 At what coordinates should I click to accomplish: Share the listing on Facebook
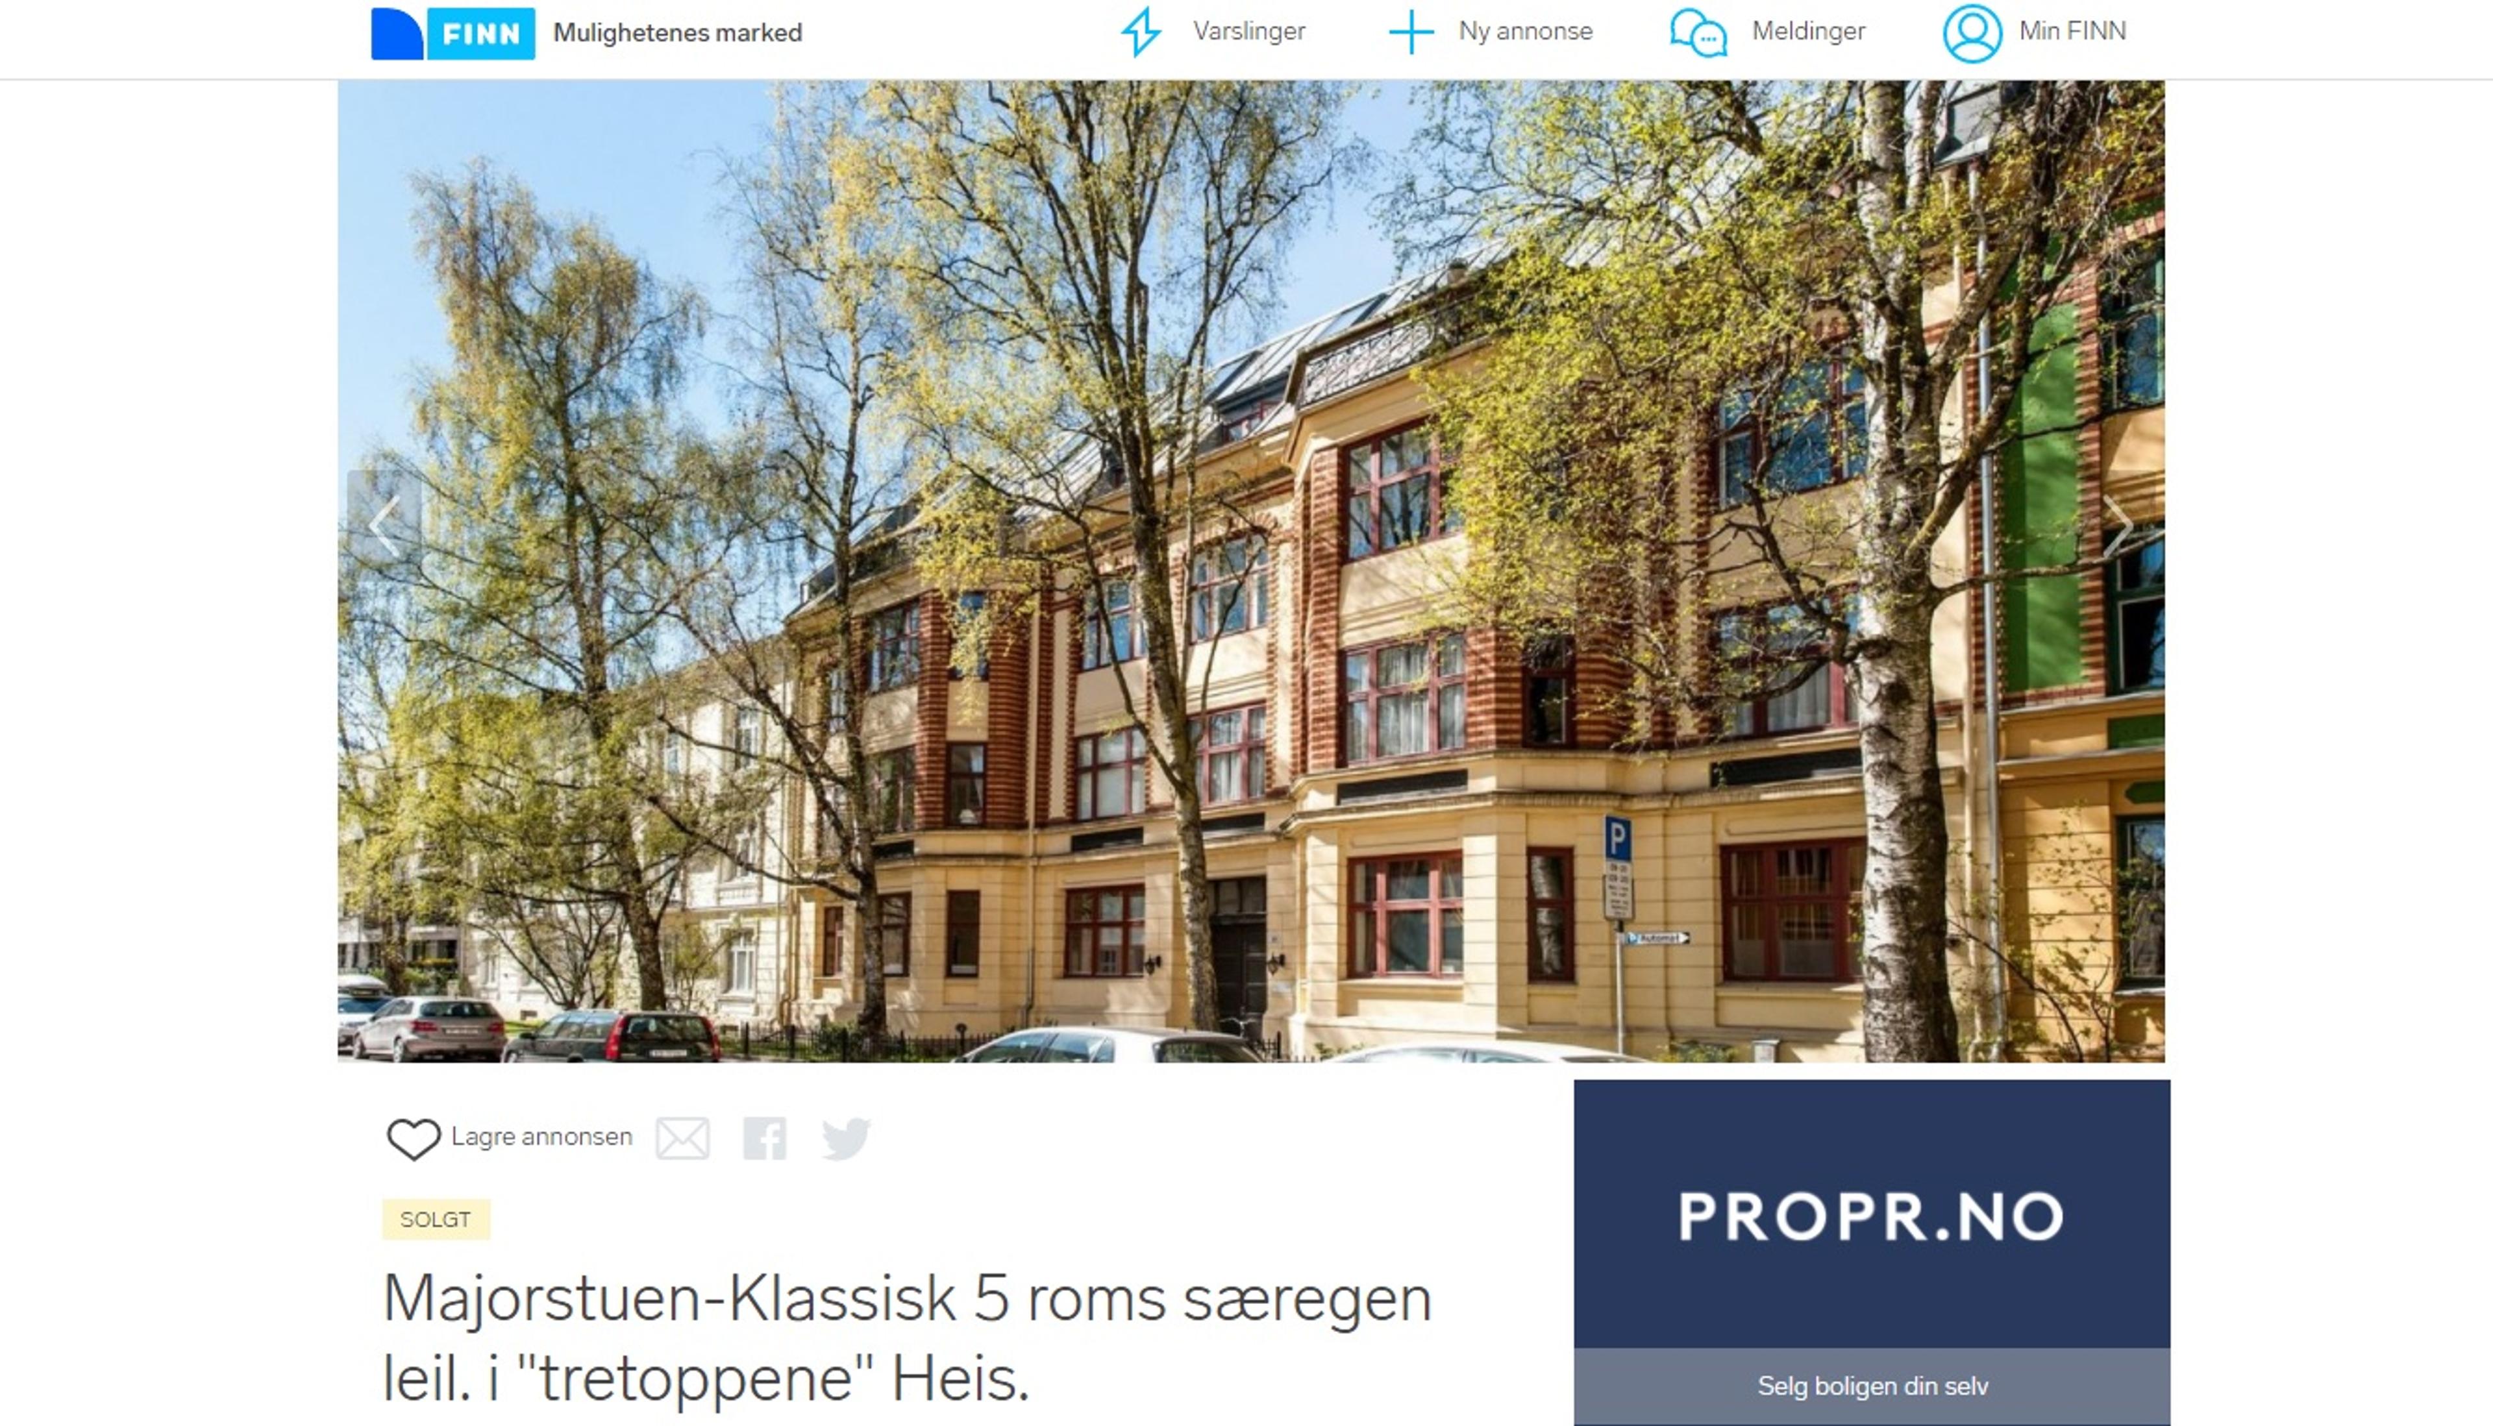click(764, 1138)
